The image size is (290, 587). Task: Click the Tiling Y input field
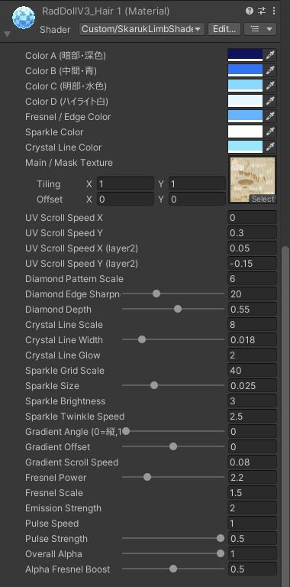[197, 183]
